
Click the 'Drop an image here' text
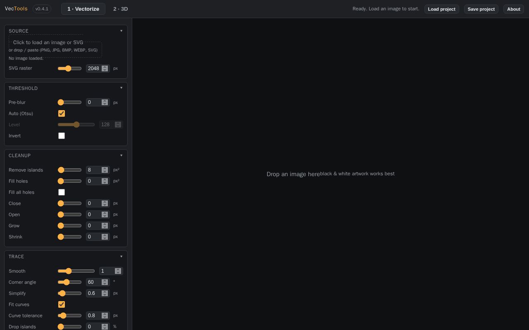tap(293, 174)
